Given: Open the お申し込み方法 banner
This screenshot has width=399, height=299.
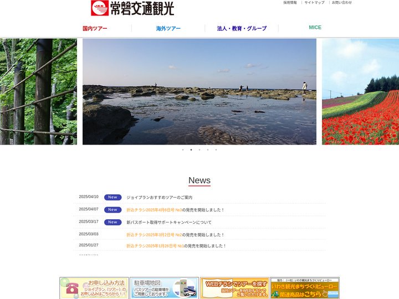Looking at the screenshot, I should [94, 288].
